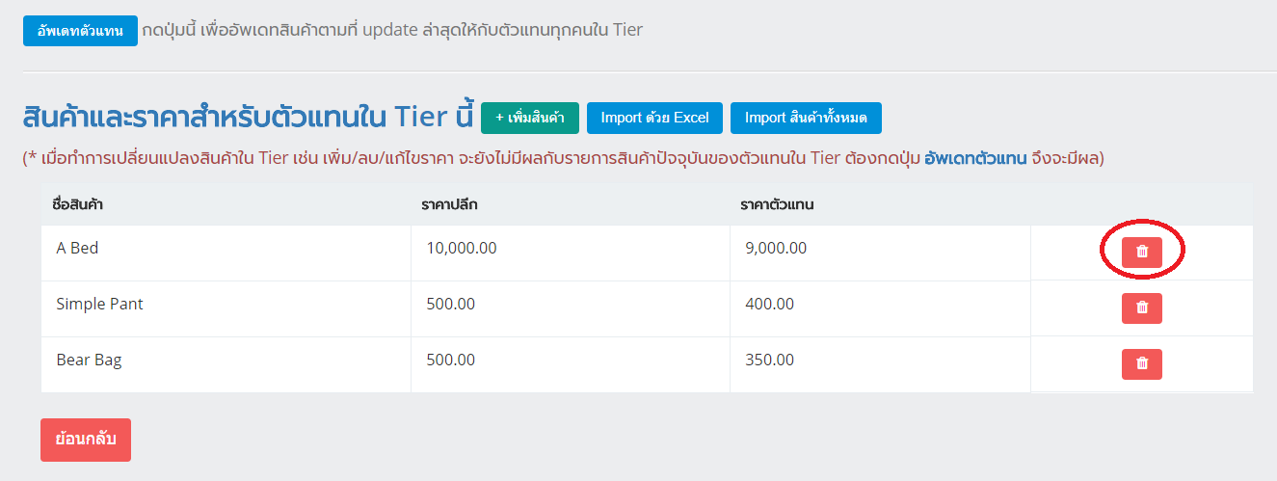The height and width of the screenshot is (481, 1277).
Task: Click trash icon for Simple Pant
Action: 1141,307
